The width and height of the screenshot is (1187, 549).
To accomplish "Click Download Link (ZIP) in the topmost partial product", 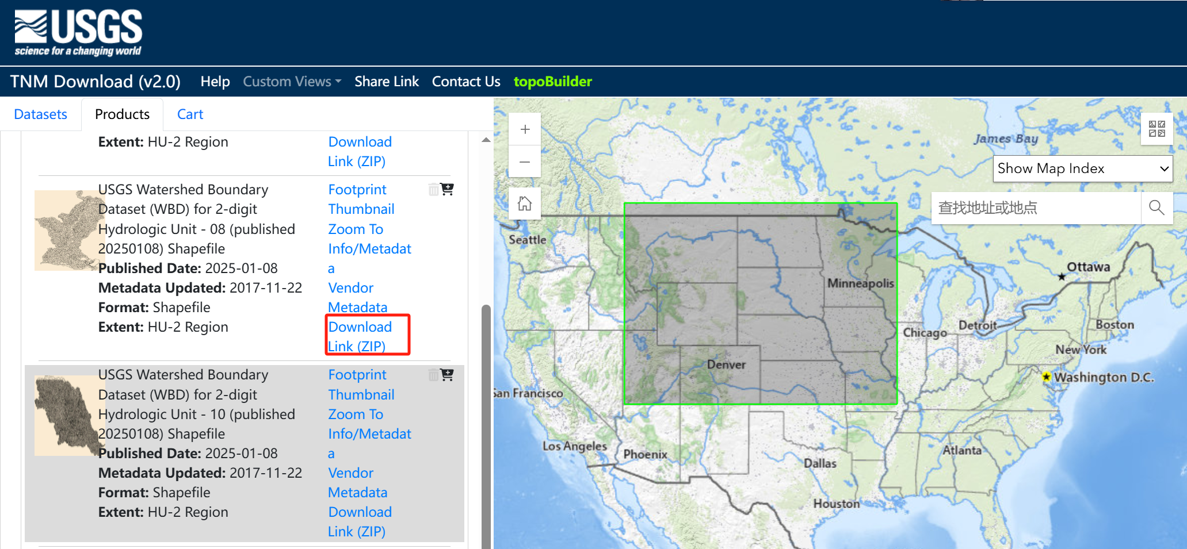I will [360, 151].
